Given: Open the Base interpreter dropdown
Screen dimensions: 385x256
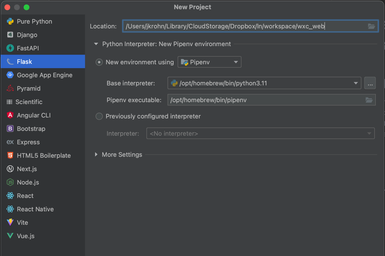Looking at the screenshot, I should click(356, 83).
